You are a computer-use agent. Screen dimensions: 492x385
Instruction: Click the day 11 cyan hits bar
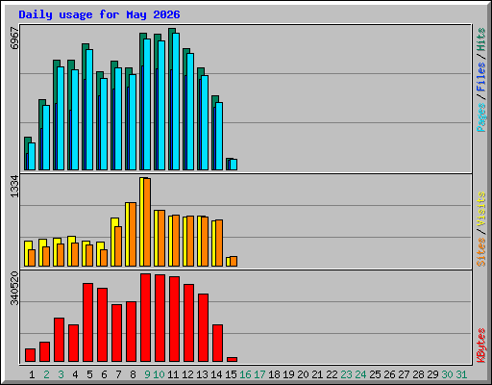click(176, 101)
